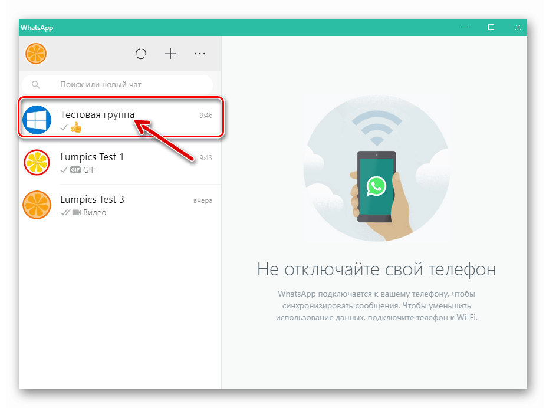The width and height of the screenshot is (546, 408).
Task: Click the вчера timestamp of Lumpics Test 3
Action: tap(202, 200)
